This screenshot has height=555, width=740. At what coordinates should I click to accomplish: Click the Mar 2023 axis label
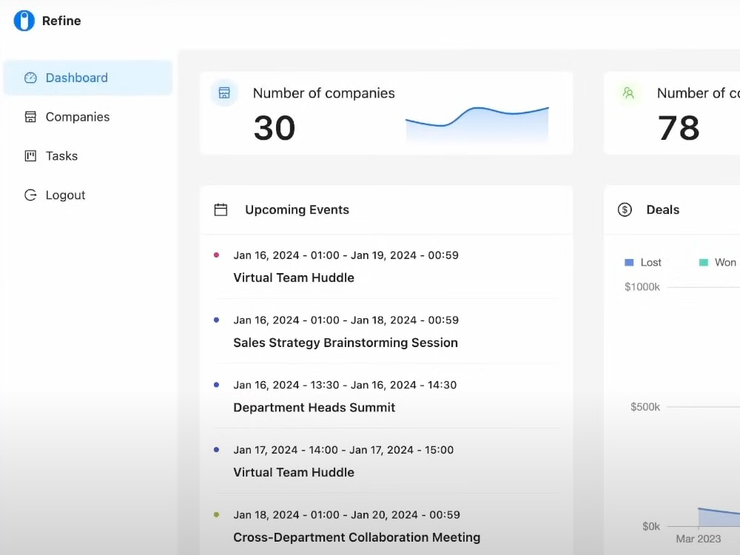pos(699,539)
